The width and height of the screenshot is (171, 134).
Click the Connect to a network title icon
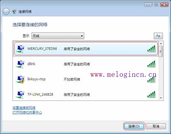pos(14,12)
